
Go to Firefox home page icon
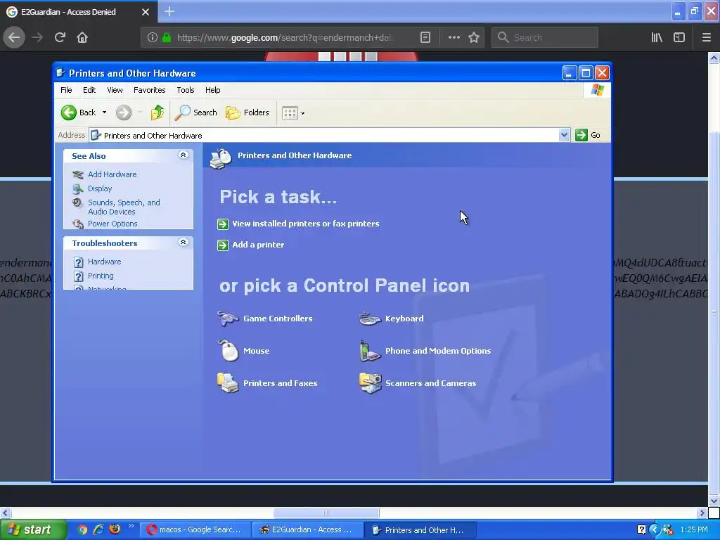point(82,37)
